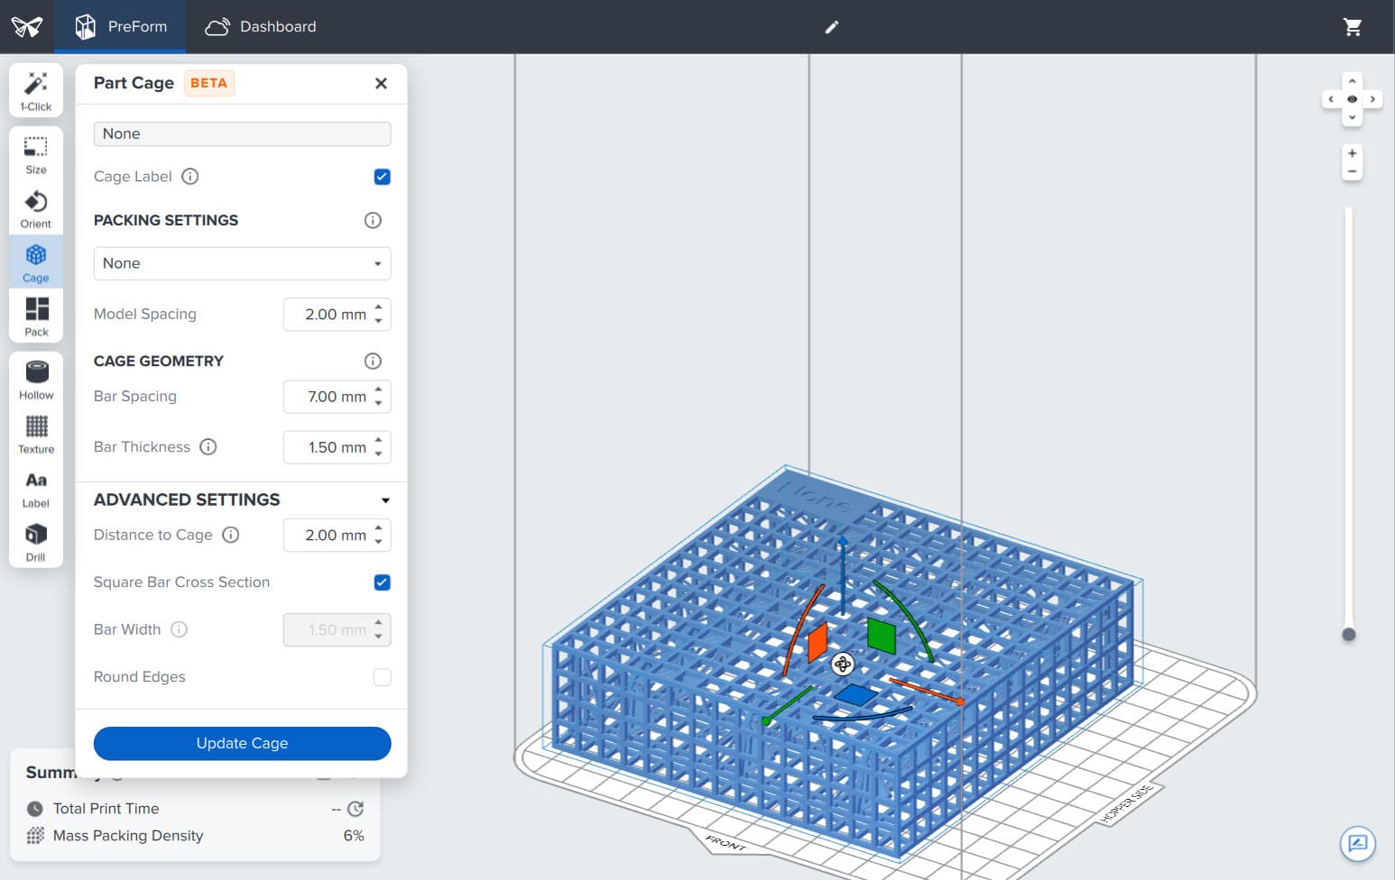Show info for Bar Thickness
1395x880 pixels.
[208, 447]
